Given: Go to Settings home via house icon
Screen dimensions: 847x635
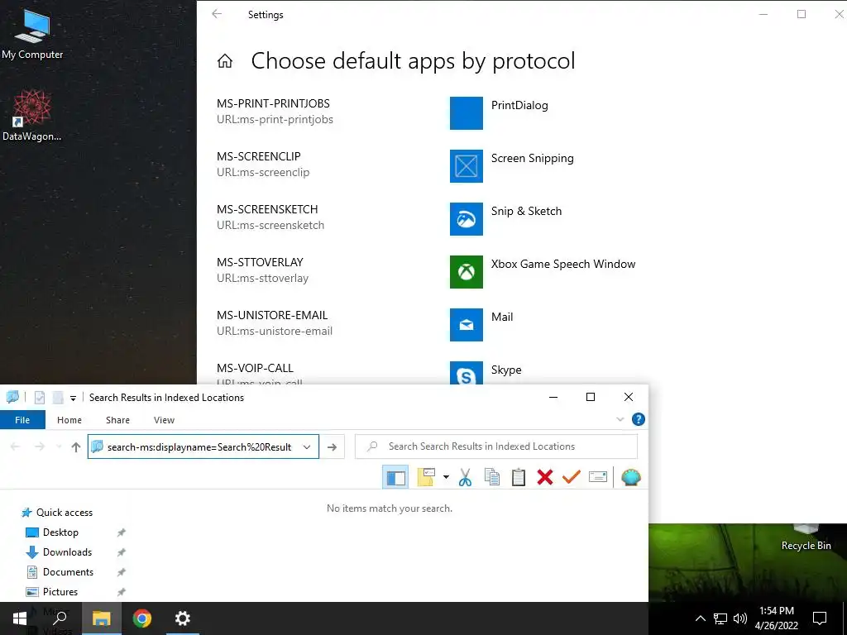Looking at the screenshot, I should pos(225,61).
